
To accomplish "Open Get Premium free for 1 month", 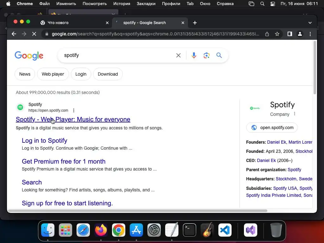I will tap(64, 161).
